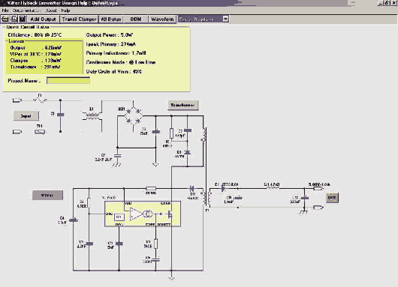
Task: Click the TH thermistor symbol
Action: click(x=40, y=132)
